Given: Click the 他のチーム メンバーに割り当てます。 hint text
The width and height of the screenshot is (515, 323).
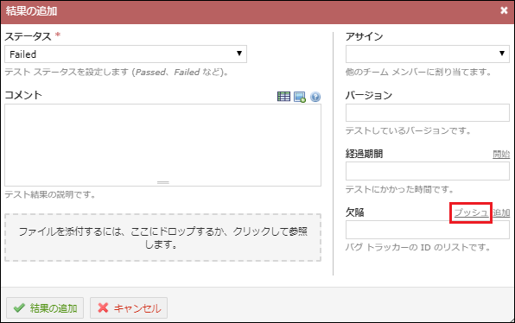Looking at the screenshot, I should click(x=418, y=72).
